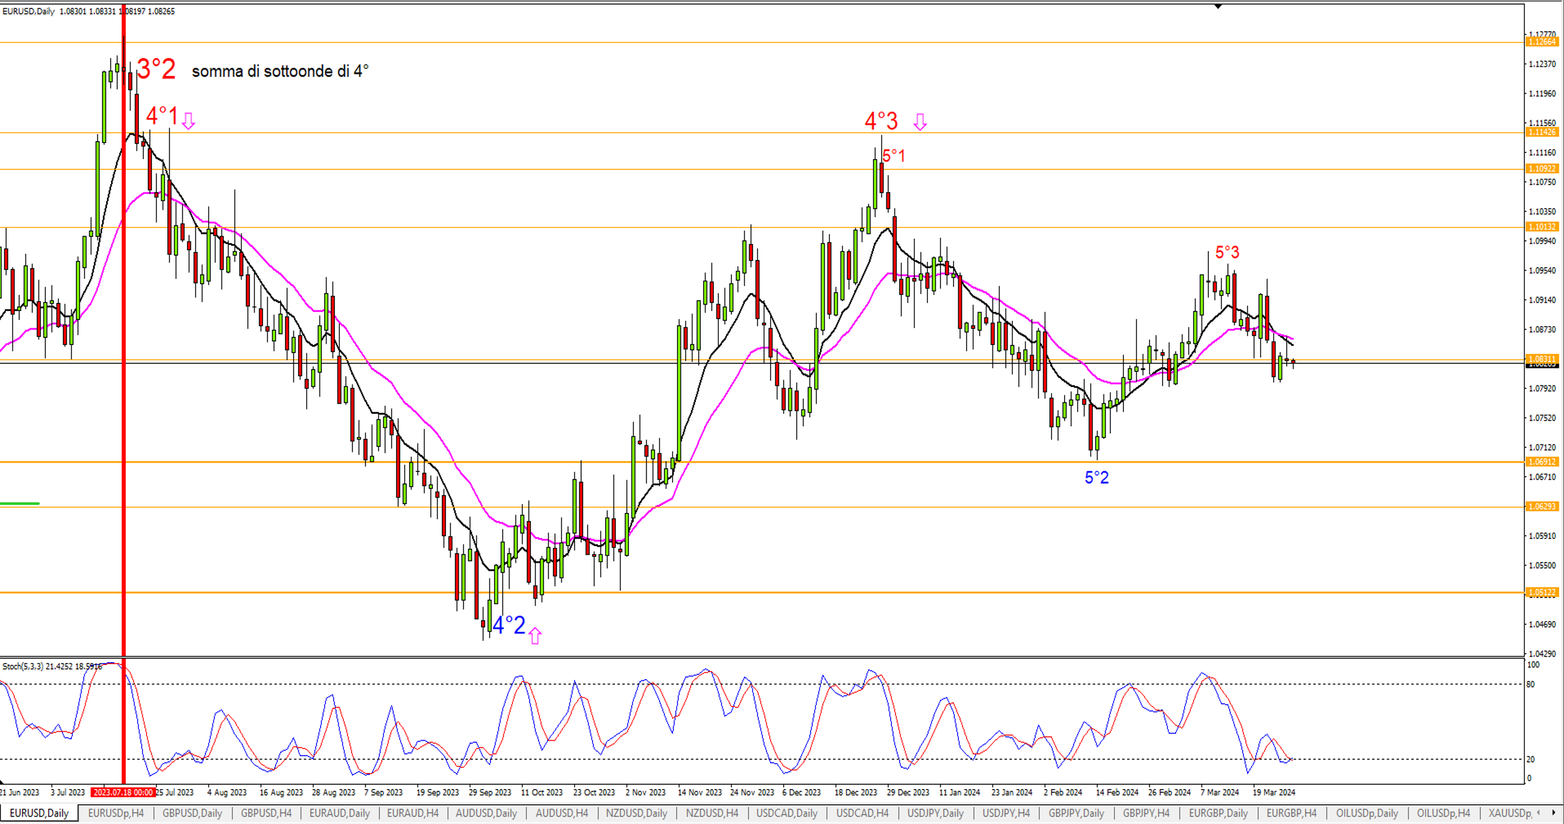Switch to the NZDUSD,H4 tab
The image size is (1564, 824).
(712, 813)
